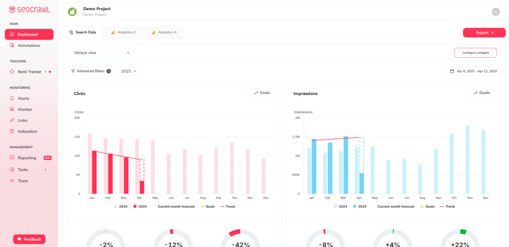
Task: Open the Export dropdown
Action: click(x=484, y=32)
